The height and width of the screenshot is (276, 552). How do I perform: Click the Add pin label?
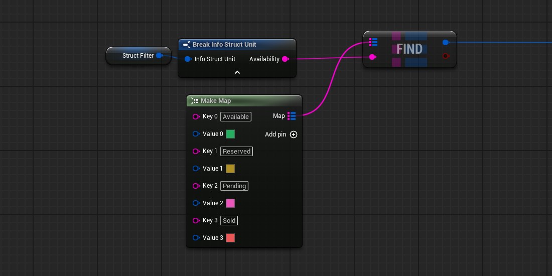(275, 134)
